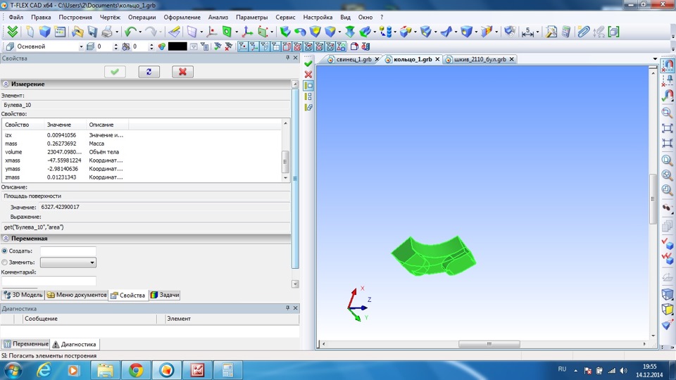Image resolution: width=676 pixels, height=380 pixels.
Task: Collapse the Измерение section
Action: tap(6, 84)
